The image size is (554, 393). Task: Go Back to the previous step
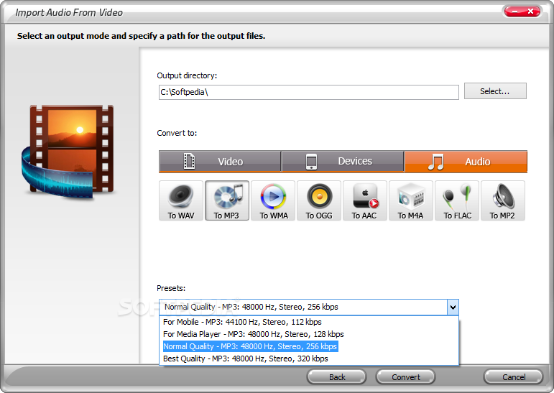(337, 377)
